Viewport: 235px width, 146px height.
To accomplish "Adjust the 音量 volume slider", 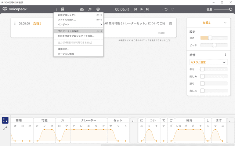I will tap(223, 9).
